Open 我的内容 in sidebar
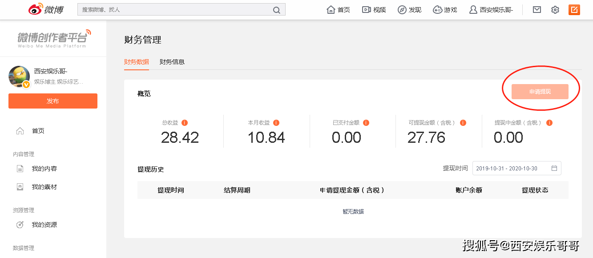This screenshot has height=258, width=593. (x=44, y=169)
